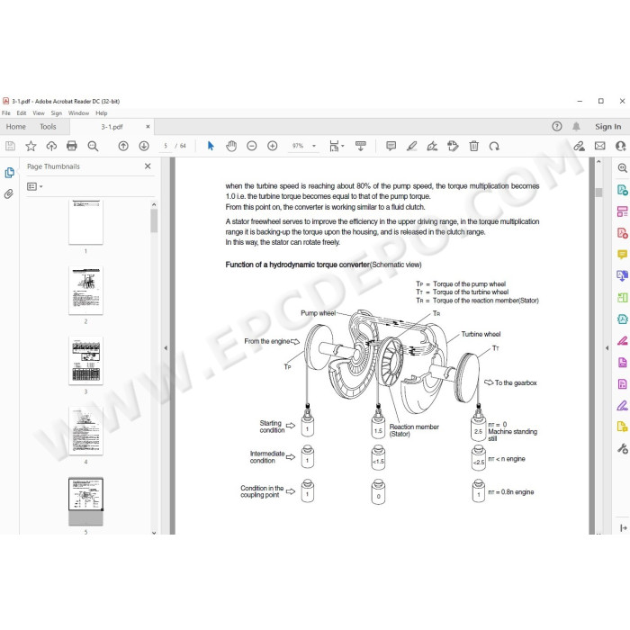
Task: Open the Sign menu
Action: pyautogui.click(x=56, y=113)
